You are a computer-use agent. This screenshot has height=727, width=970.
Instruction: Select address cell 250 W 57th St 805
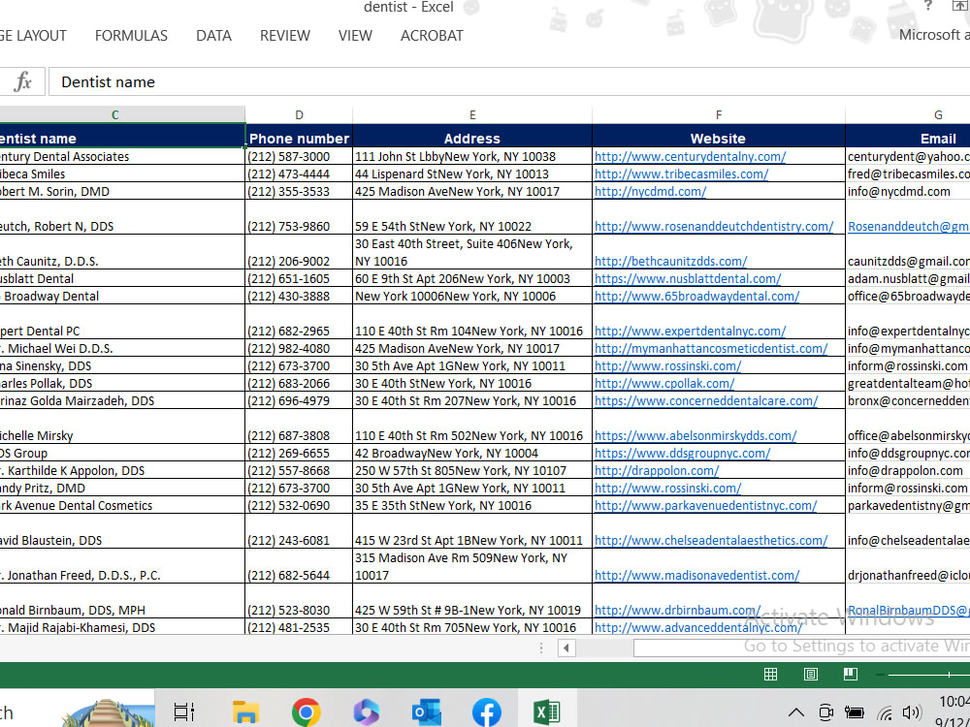point(472,470)
